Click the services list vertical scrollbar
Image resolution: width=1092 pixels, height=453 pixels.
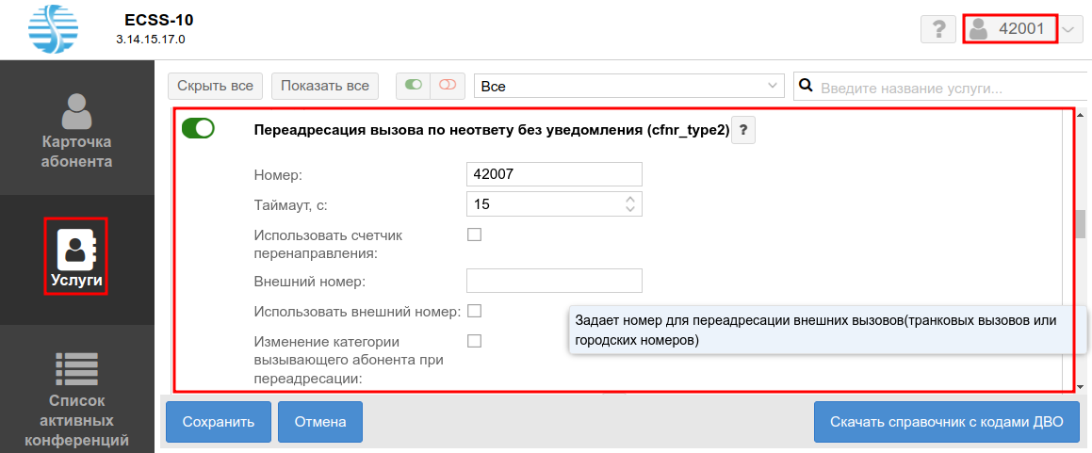tap(1081, 224)
